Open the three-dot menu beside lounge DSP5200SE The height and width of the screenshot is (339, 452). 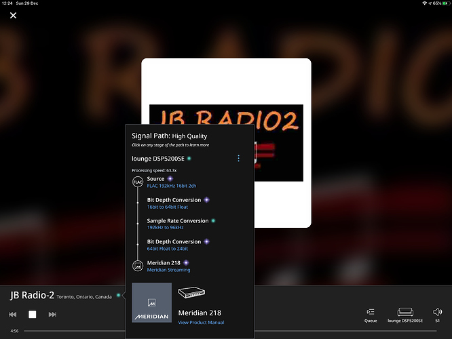238,159
